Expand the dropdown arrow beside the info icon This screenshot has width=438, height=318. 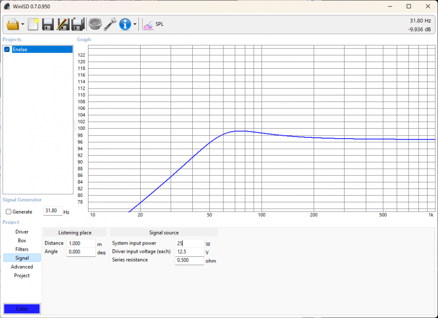[135, 24]
